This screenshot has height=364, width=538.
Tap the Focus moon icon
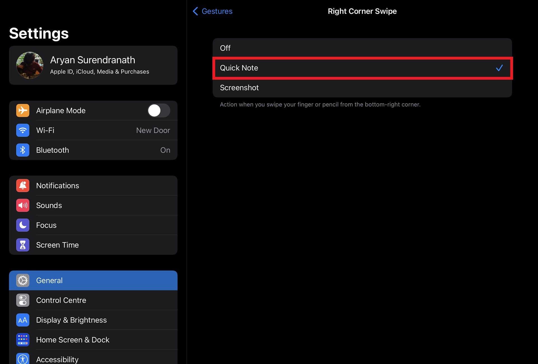[23, 225]
